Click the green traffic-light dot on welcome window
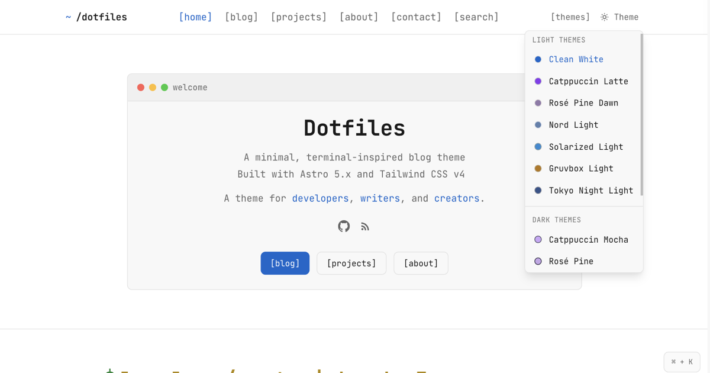This screenshot has width=710, height=373. (x=164, y=87)
